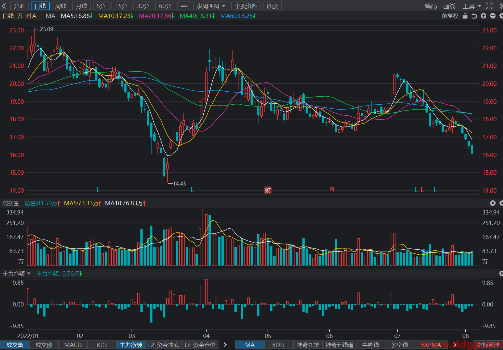Click the red q marker near 06
The width and height of the screenshot is (503, 350).
pos(332,189)
